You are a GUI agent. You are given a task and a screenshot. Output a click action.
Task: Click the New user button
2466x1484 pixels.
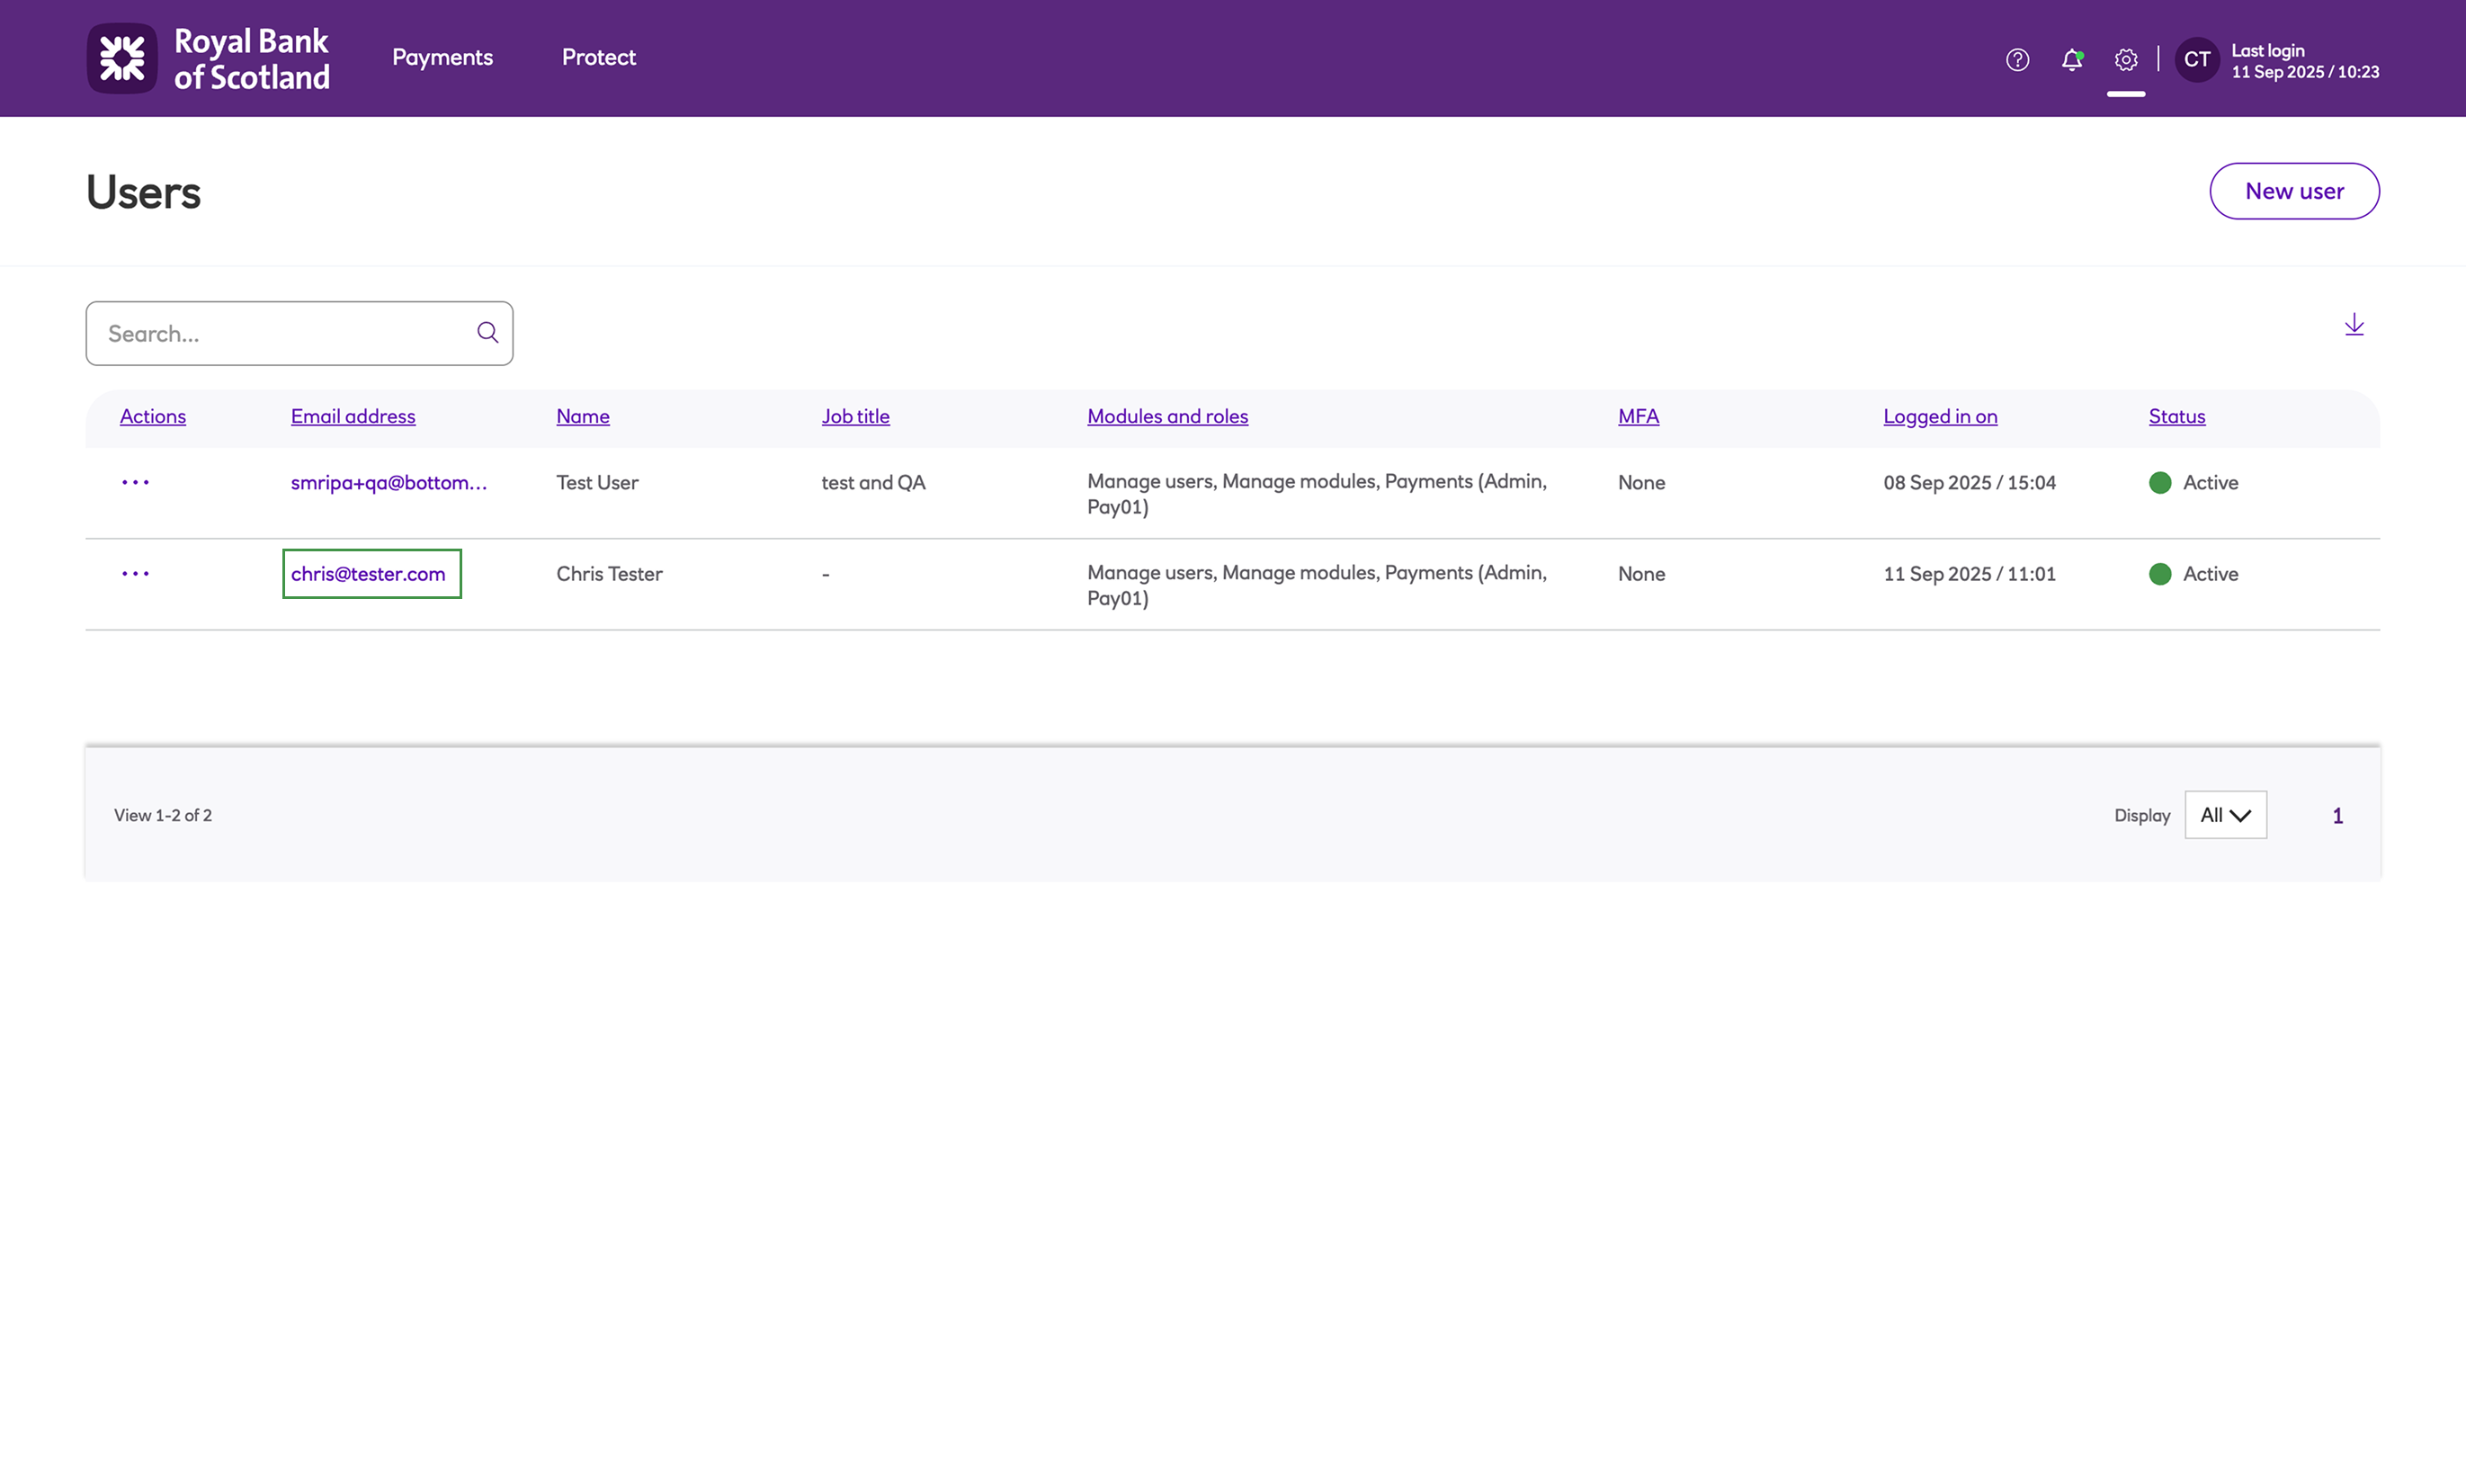click(x=2293, y=191)
